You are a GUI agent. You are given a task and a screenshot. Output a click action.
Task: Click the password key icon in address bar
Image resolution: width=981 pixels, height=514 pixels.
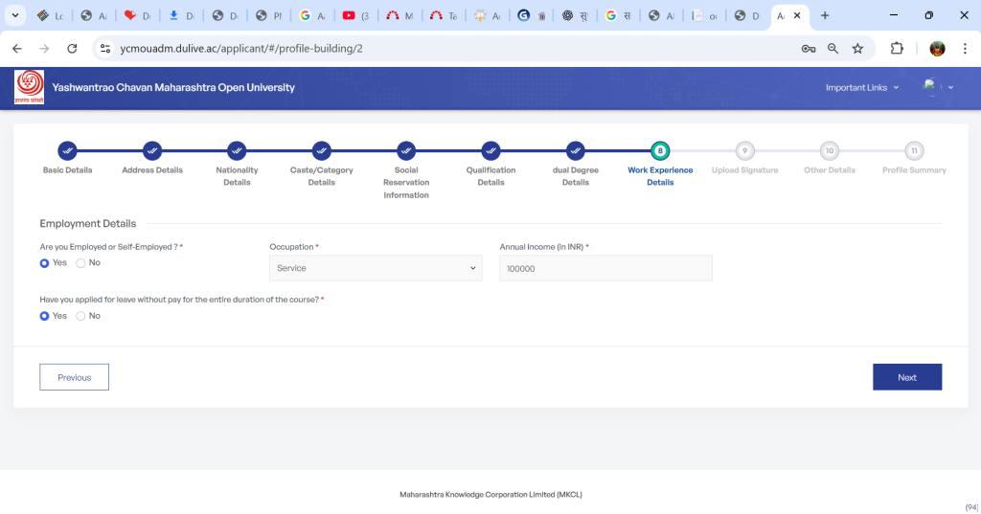[809, 49]
